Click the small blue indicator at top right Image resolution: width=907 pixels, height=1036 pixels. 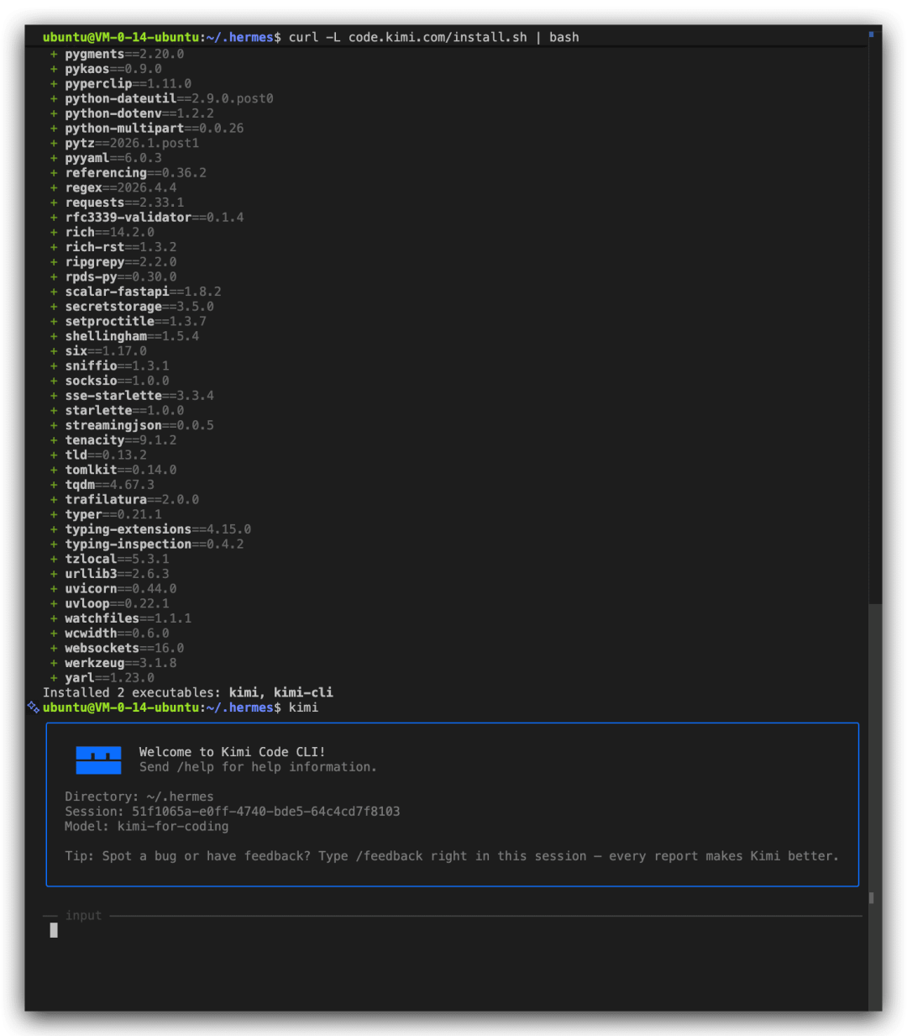pyautogui.click(x=871, y=34)
